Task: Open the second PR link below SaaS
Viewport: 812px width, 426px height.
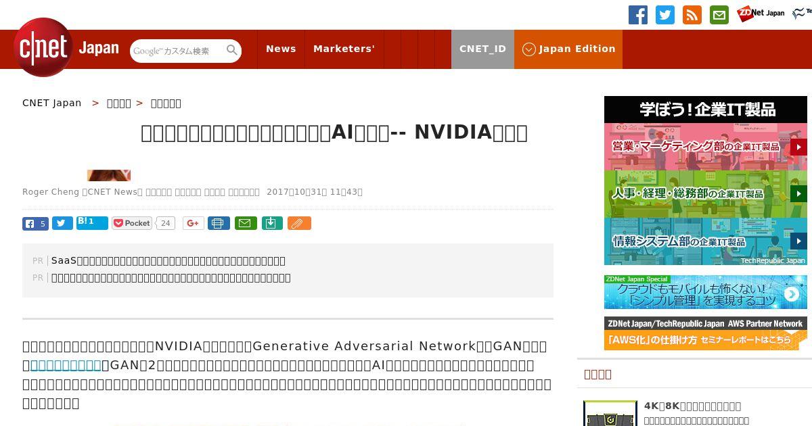Action: 171,277
